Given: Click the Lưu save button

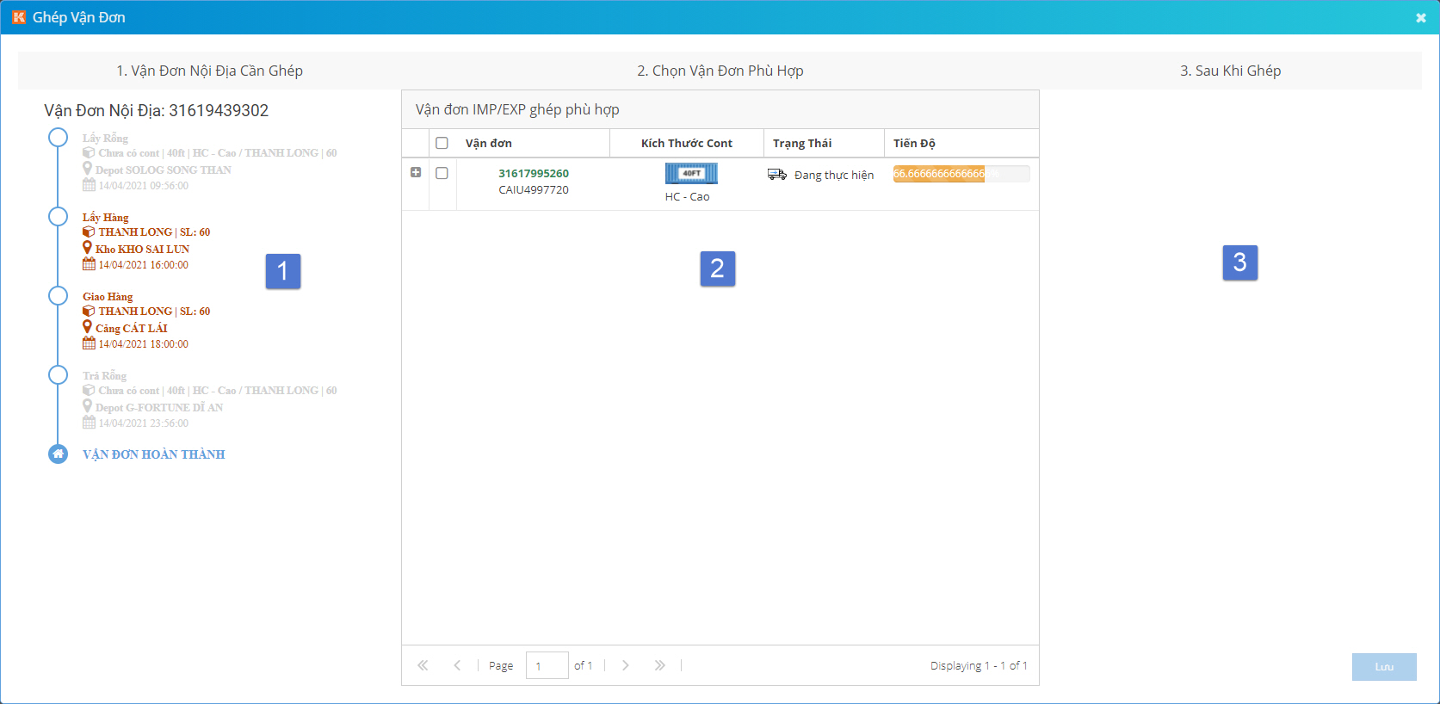Looking at the screenshot, I should 1383,667.
